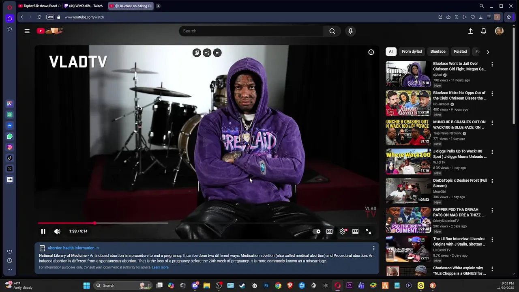Open options for J diggs Pulls Up video

[x=492, y=152]
